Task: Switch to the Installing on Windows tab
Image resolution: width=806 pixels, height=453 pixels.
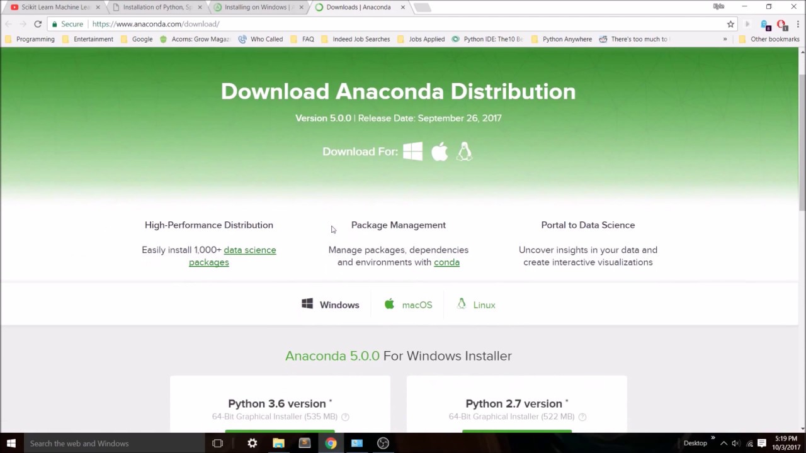Action: (259, 8)
